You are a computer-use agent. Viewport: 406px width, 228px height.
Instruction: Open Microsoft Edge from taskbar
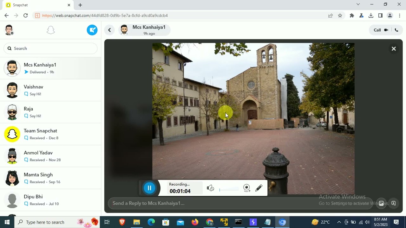click(151, 222)
